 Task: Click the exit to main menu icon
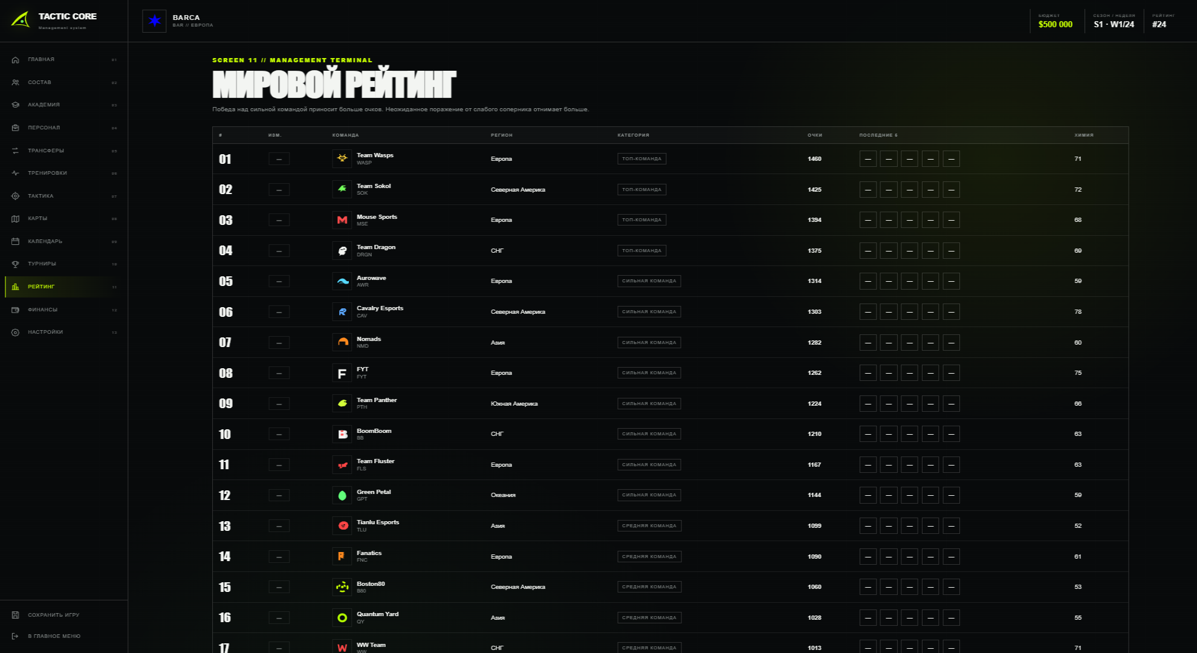16,636
